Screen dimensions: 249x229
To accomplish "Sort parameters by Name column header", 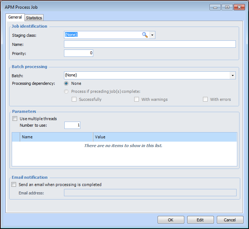I will [x=56, y=137].
